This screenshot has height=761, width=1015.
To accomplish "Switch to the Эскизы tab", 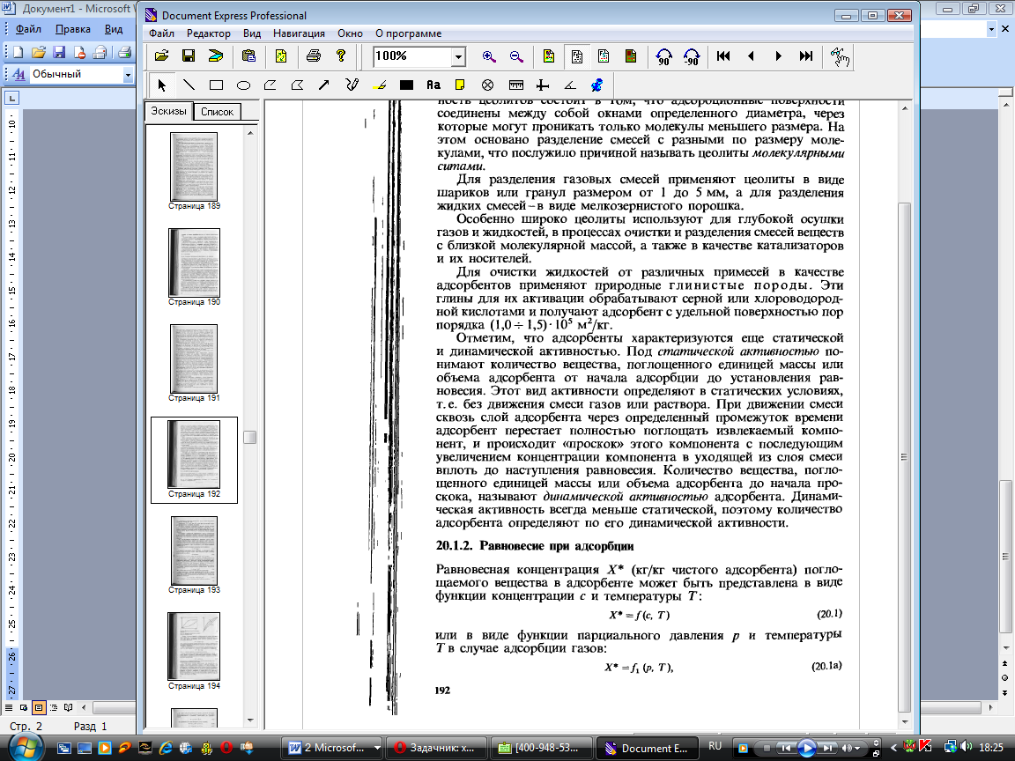I will click(168, 111).
